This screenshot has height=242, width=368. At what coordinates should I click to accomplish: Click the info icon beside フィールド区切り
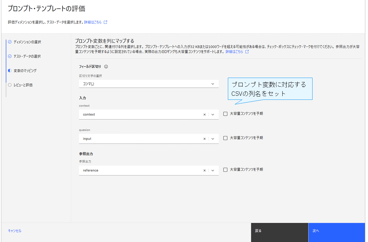[106, 67]
